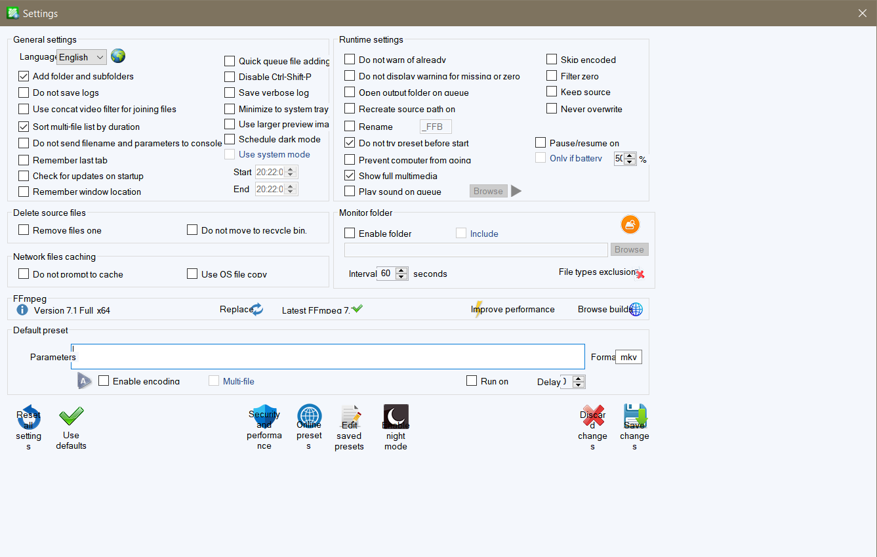Open Security and performance shield icon
The height and width of the screenshot is (557, 877).
pyautogui.click(x=264, y=417)
